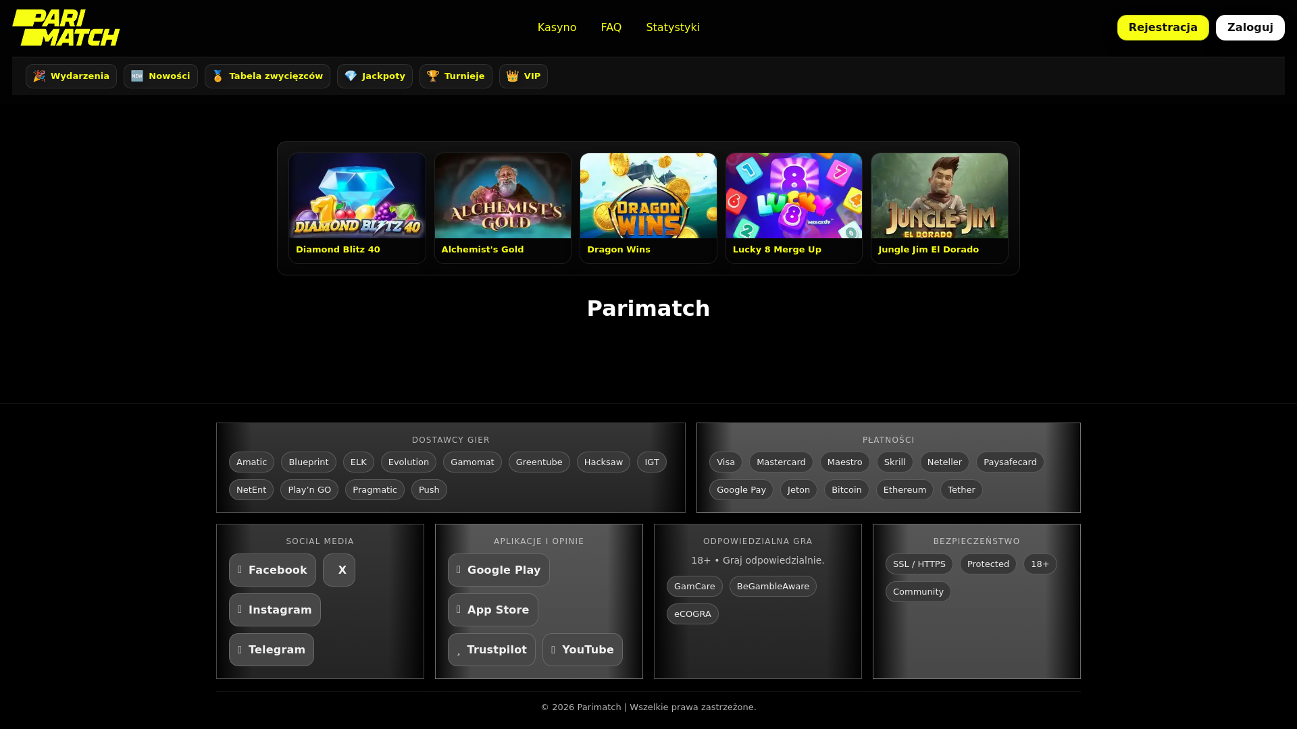Viewport: 1297px width, 729px height.
Task: Click the Jeton payment chip
Action: tap(798, 490)
